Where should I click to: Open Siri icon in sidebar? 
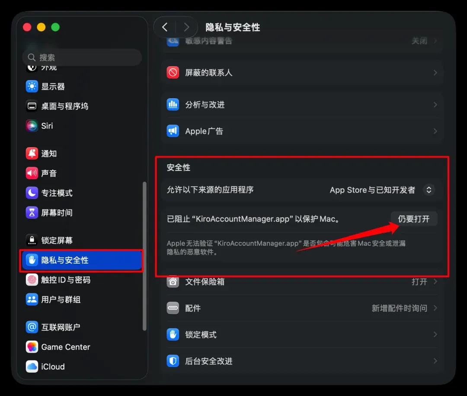pos(32,126)
